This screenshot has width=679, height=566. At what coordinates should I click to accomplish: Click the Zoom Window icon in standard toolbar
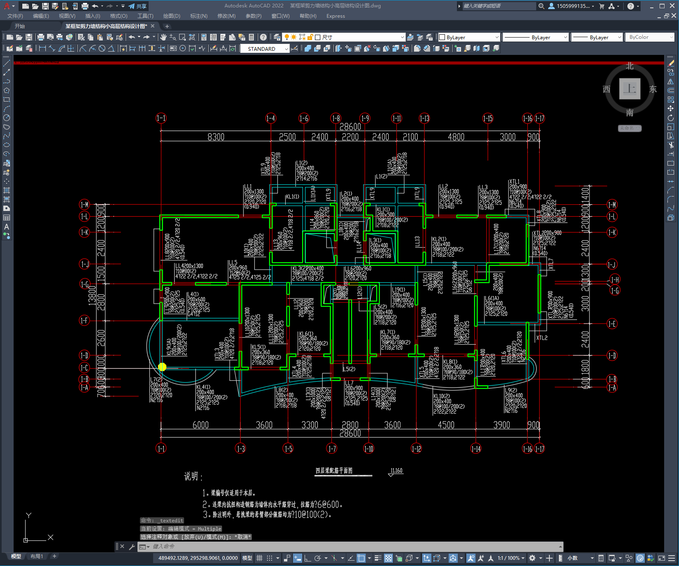click(182, 37)
